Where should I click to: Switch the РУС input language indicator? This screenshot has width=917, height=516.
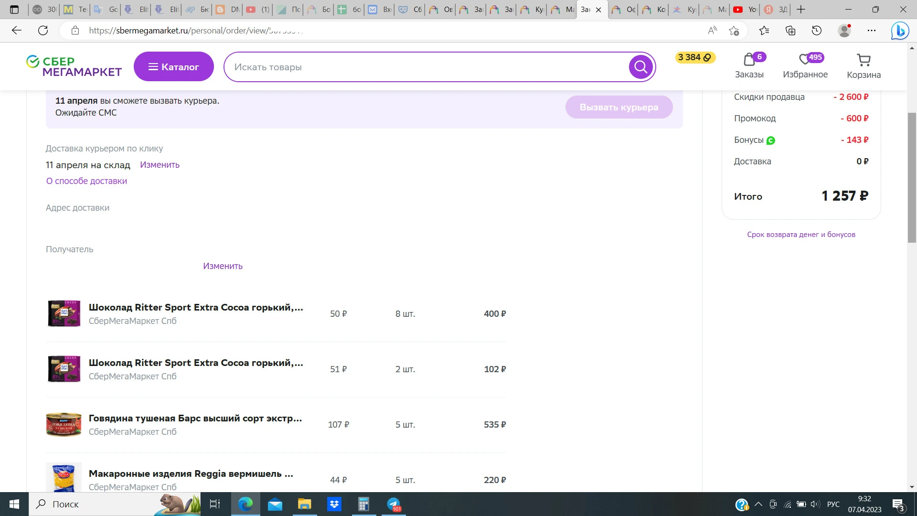point(833,504)
